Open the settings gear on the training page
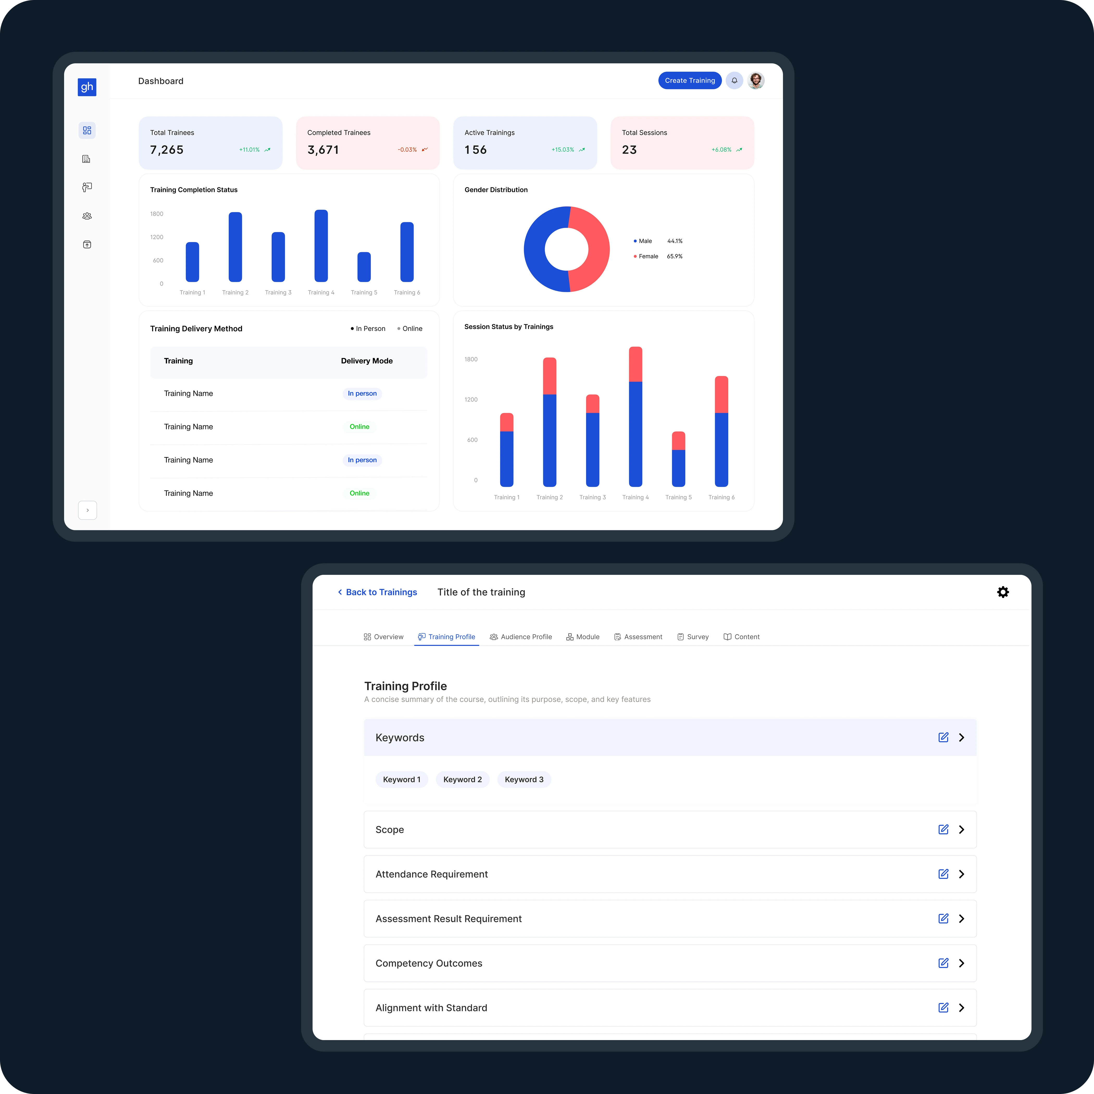This screenshot has height=1094, width=1094. tap(1003, 592)
